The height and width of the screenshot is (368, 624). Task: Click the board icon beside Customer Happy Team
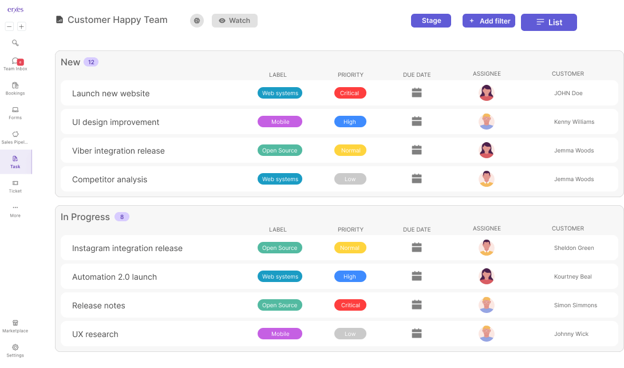[60, 19]
